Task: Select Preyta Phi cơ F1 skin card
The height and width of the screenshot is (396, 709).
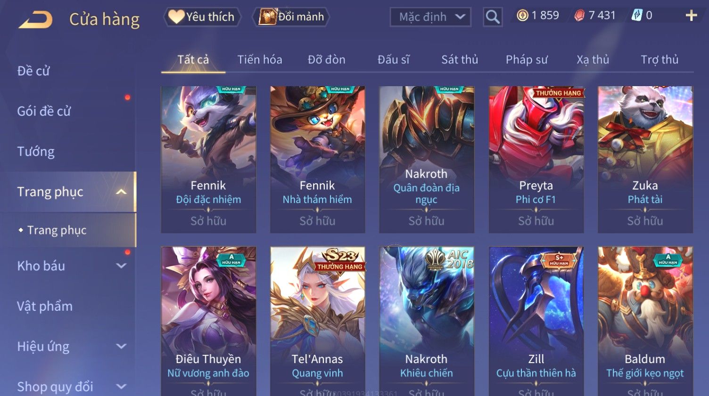Action: click(536, 159)
